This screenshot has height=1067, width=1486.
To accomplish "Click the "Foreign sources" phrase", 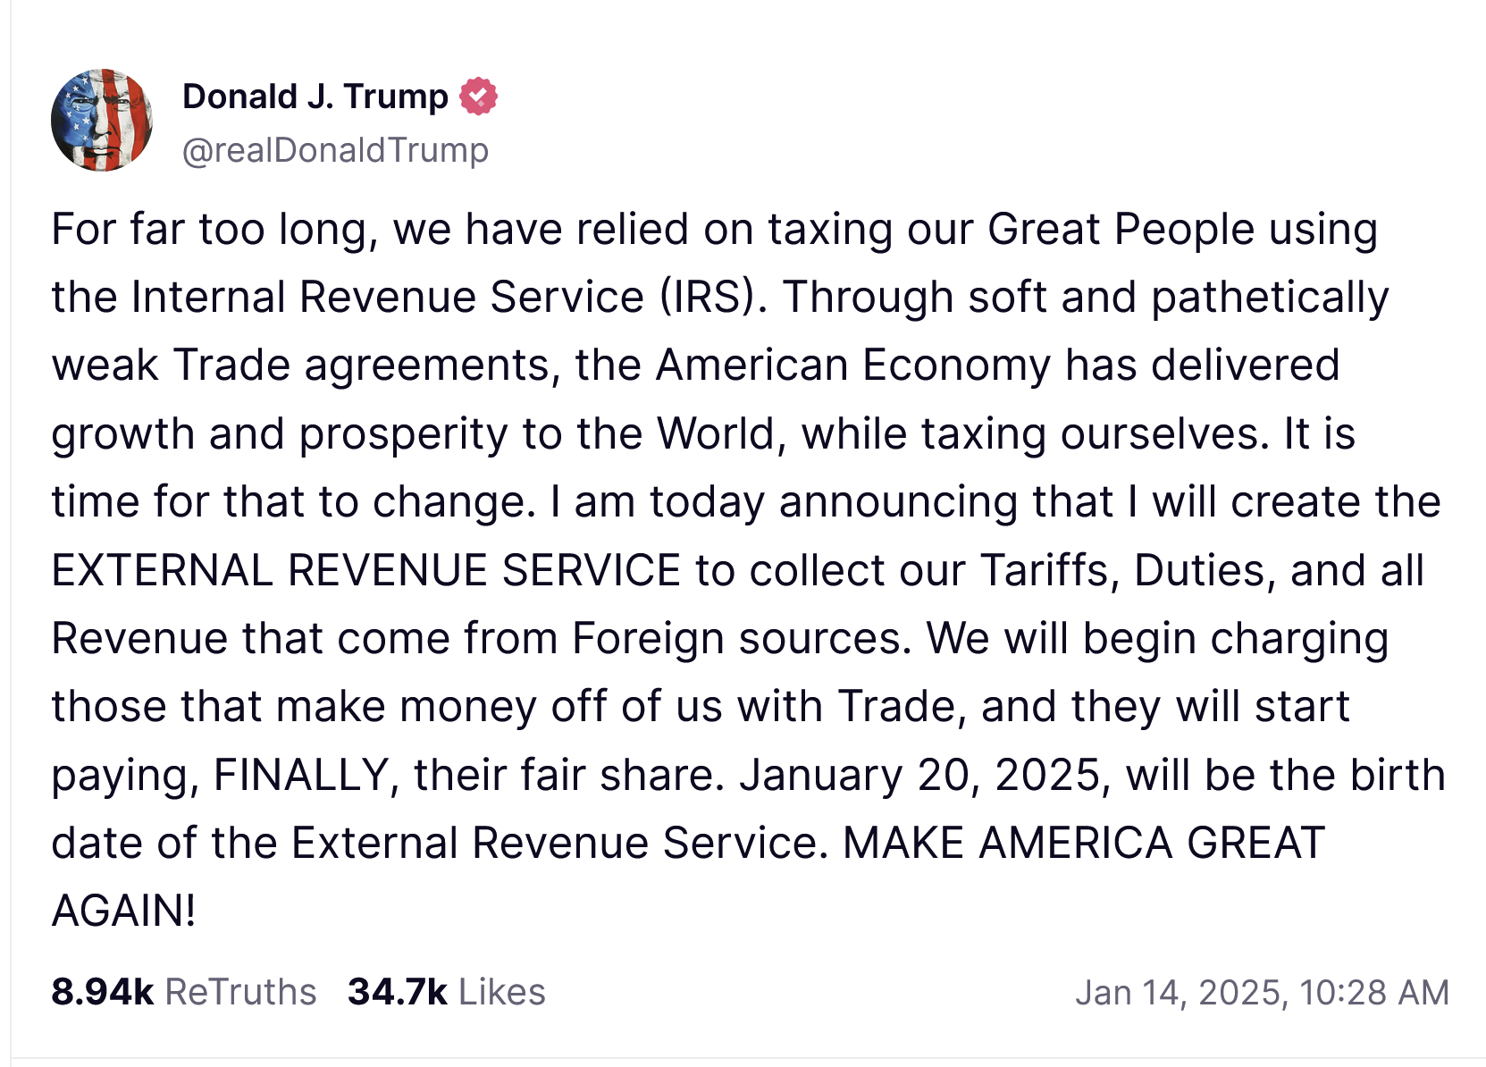I will [741, 639].
